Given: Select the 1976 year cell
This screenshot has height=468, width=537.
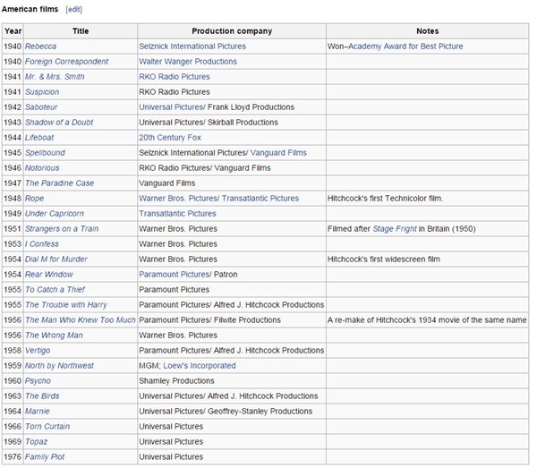Looking at the screenshot, I should pyautogui.click(x=13, y=456).
